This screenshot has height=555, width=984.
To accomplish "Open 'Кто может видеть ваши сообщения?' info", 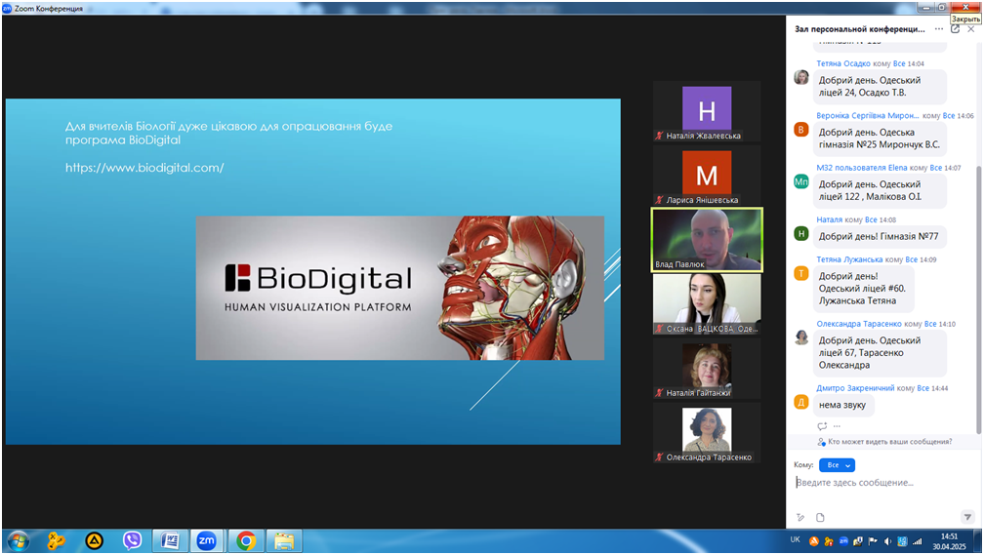I will [x=884, y=442].
